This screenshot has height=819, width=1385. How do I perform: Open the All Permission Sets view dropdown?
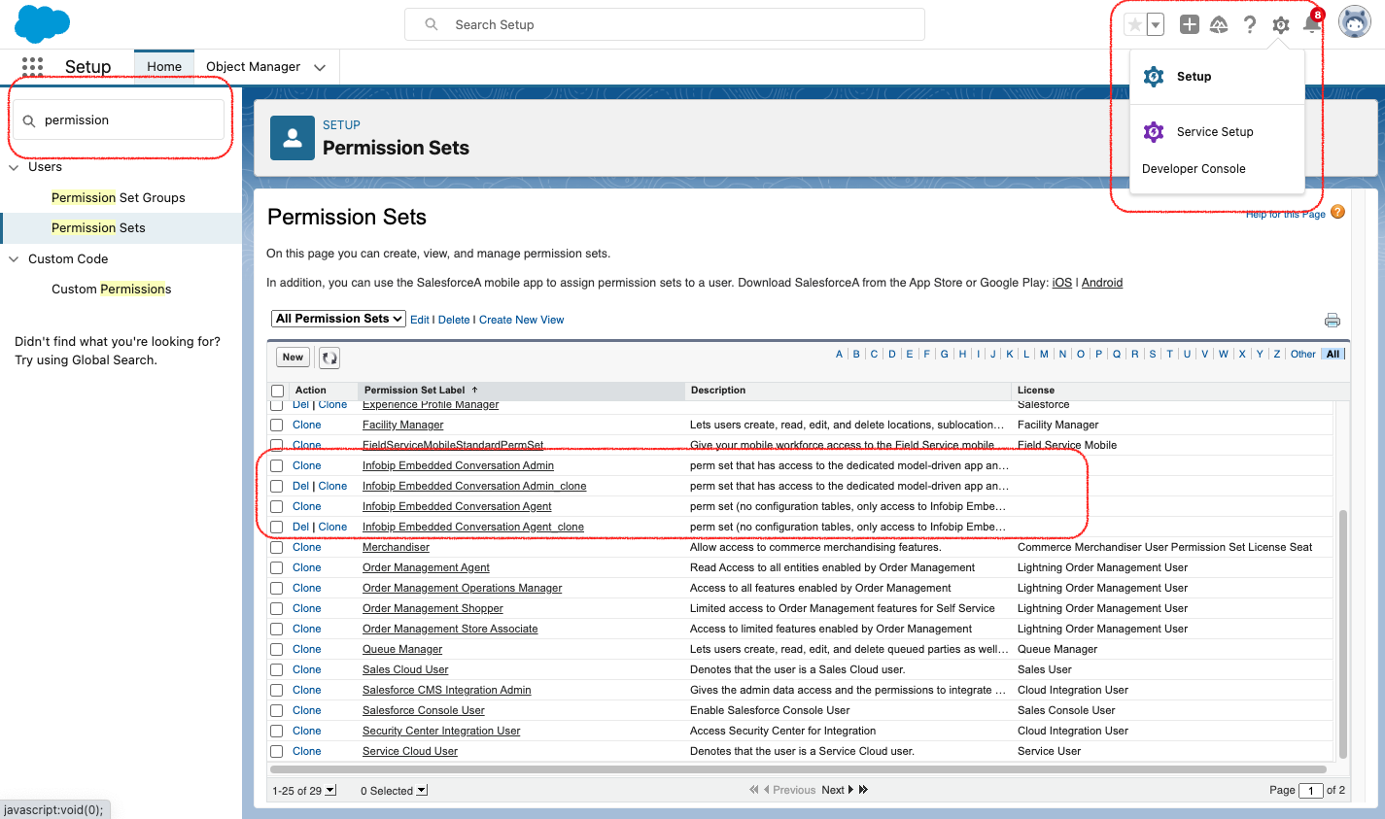click(338, 319)
